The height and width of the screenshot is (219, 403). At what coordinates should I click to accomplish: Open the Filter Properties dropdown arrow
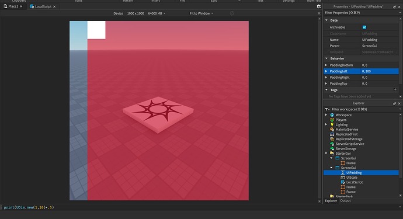400,13
